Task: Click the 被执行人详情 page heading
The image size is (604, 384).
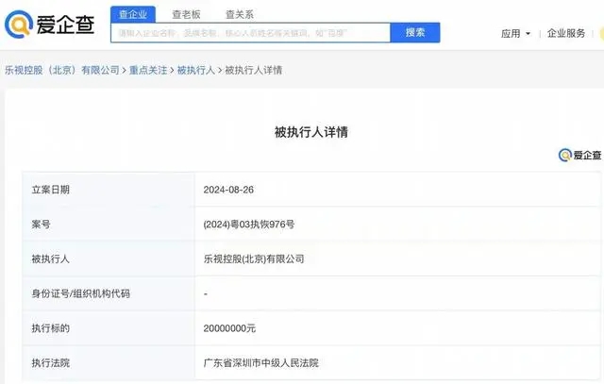Action: [305, 132]
